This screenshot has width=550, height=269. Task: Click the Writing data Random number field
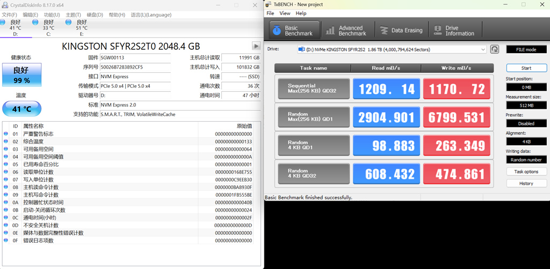coord(526,160)
